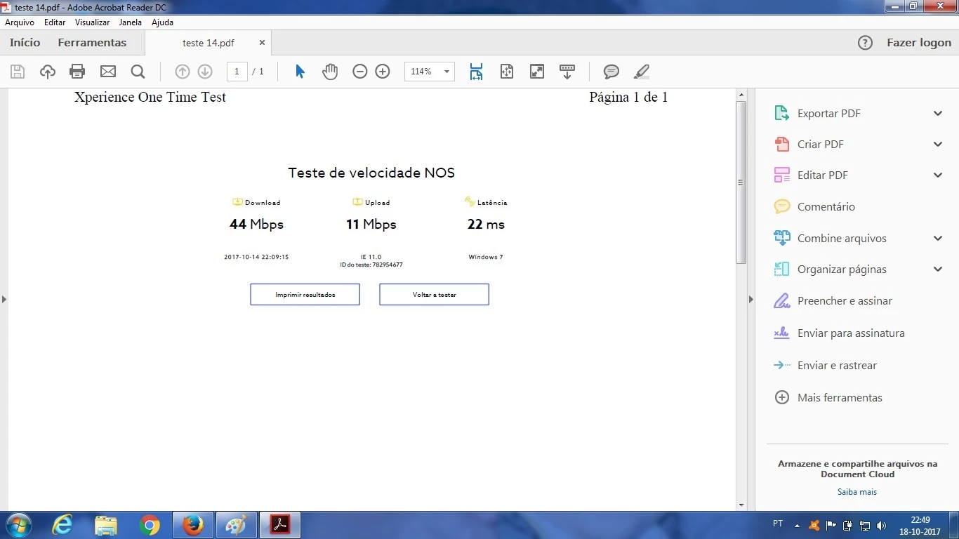Open the Visualizar menu
The width and height of the screenshot is (959, 539).
coord(93,22)
